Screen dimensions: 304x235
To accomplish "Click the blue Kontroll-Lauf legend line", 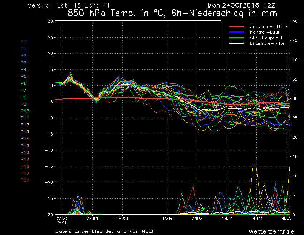I will point(236,32).
